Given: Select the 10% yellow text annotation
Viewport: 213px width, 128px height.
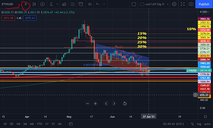Looking at the screenshot, I should (192, 29).
